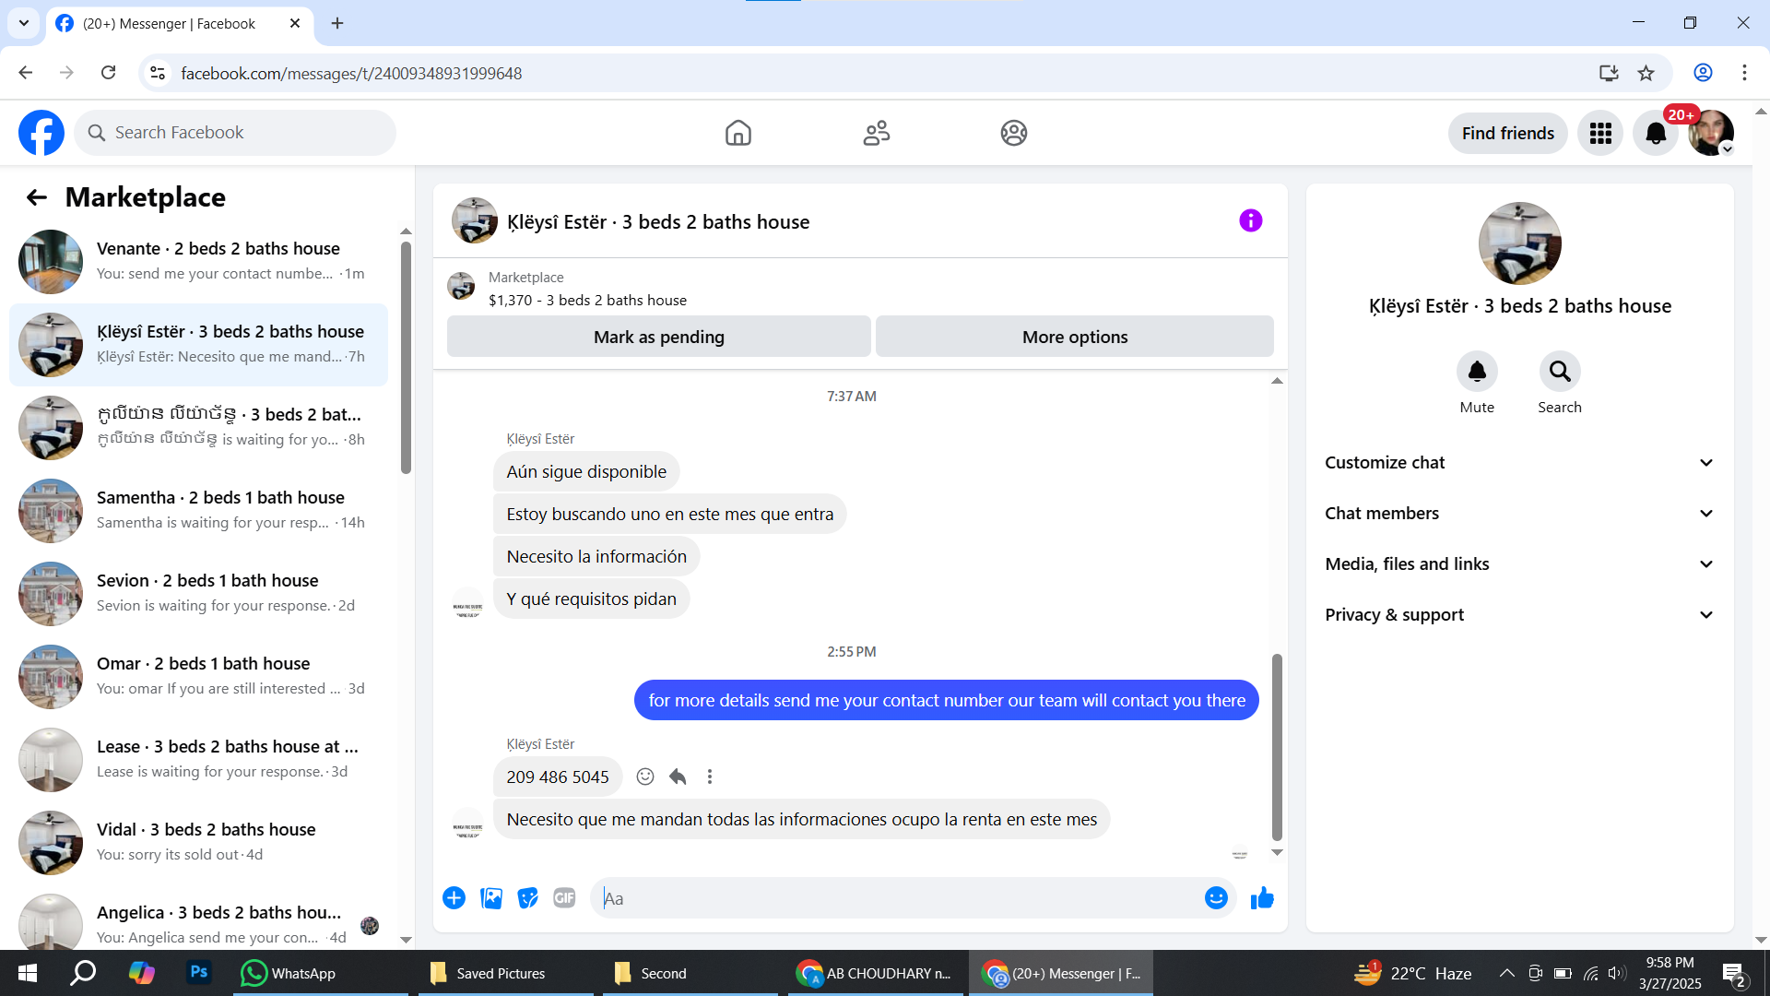
Task: Focus the Search Facebook field
Action: (x=235, y=133)
